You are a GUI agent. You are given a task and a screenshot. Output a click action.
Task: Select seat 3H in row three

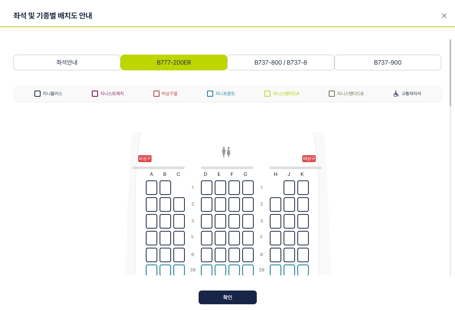pos(276,221)
